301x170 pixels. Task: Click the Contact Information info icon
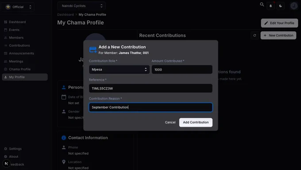point(64,138)
